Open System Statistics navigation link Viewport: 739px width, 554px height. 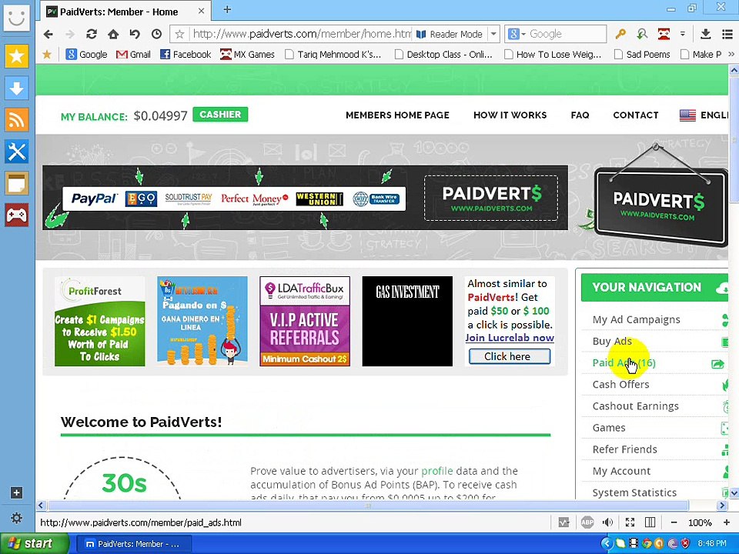click(x=634, y=492)
